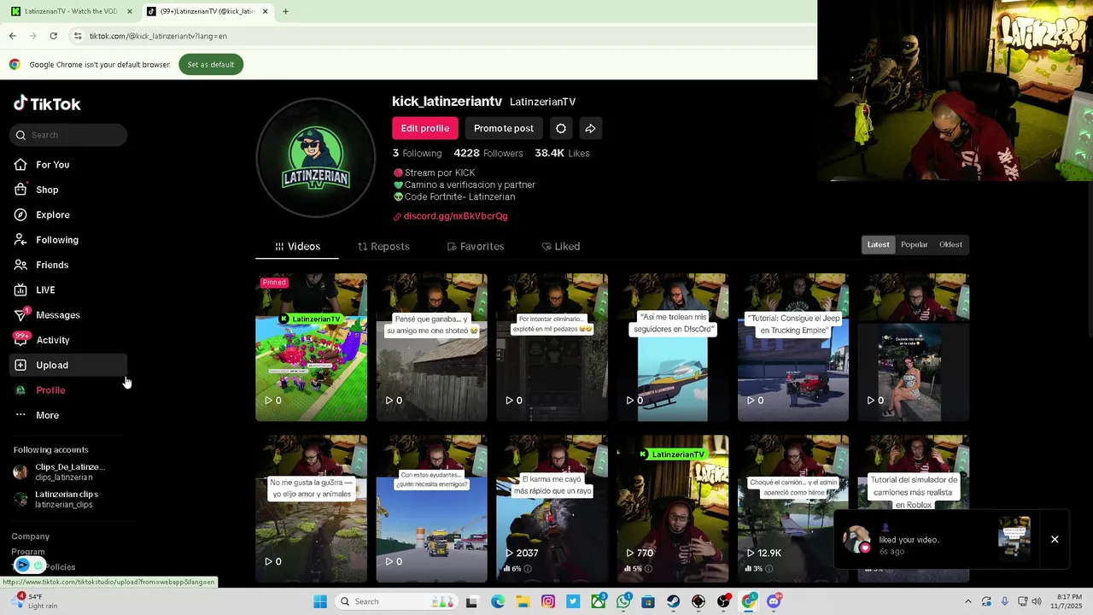Screen dimensions: 1093x615
Task: Open a new Chrome tab
Action: coord(285,11)
